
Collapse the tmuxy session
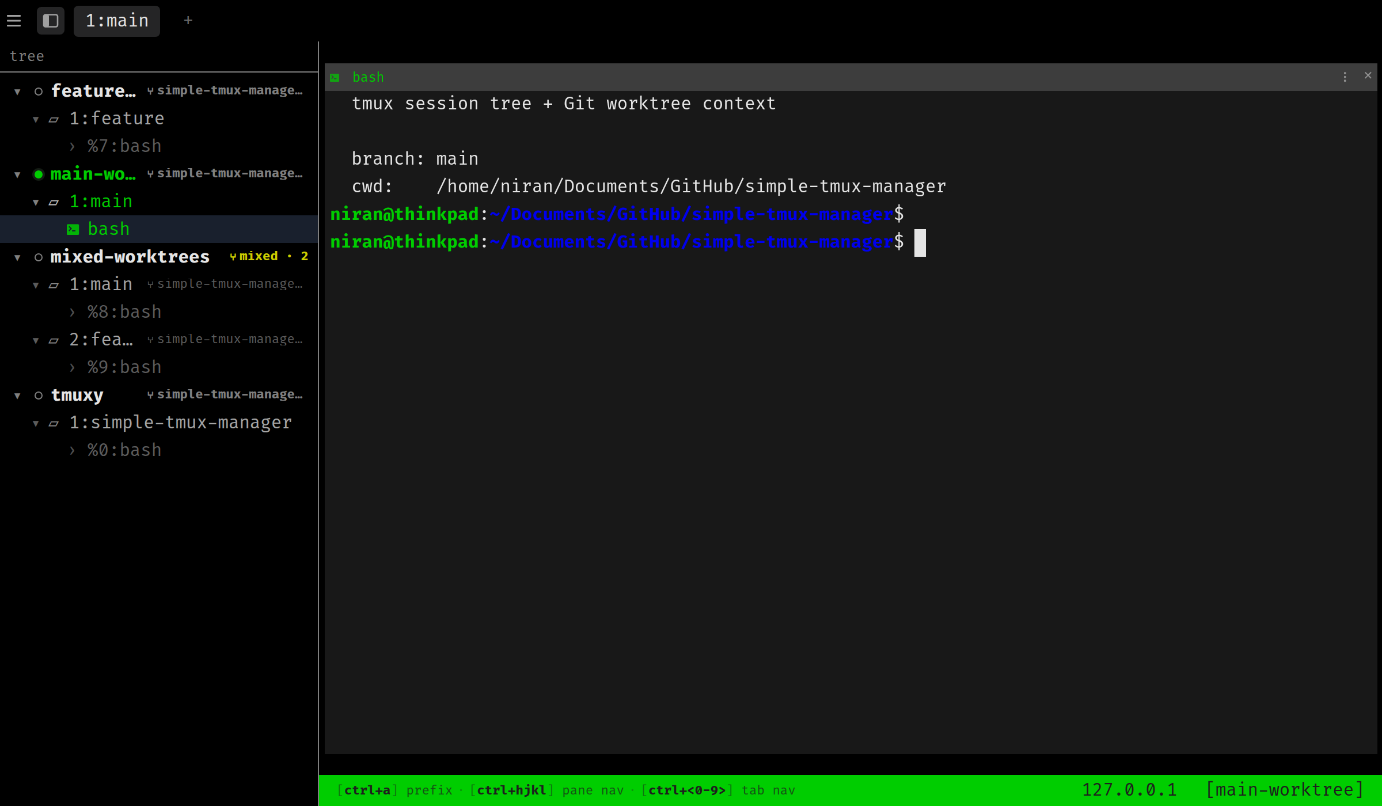(x=17, y=396)
